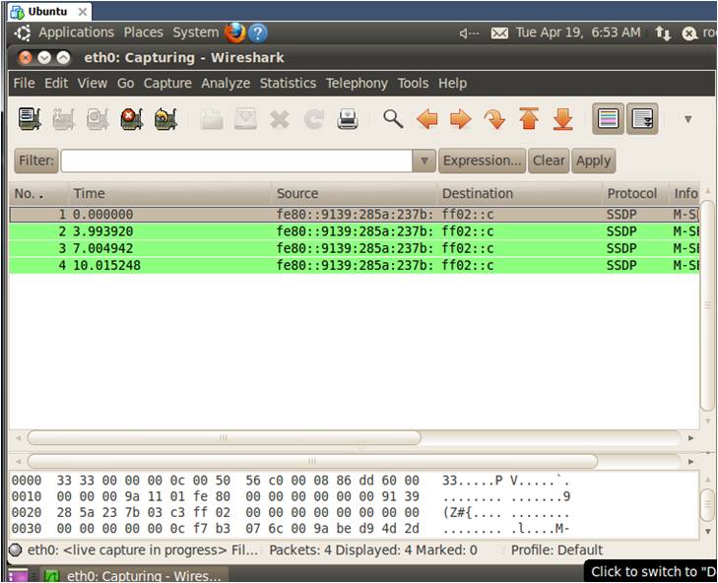718x583 pixels.
Task: Clear the display filter
Action: click(x=549, y=161)
